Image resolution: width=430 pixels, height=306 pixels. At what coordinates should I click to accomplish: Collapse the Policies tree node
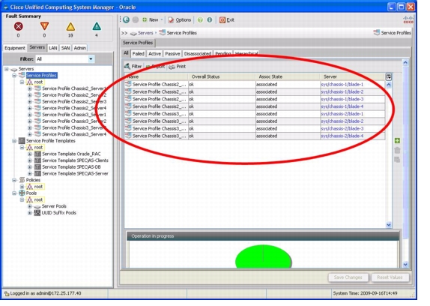point(14,180)
